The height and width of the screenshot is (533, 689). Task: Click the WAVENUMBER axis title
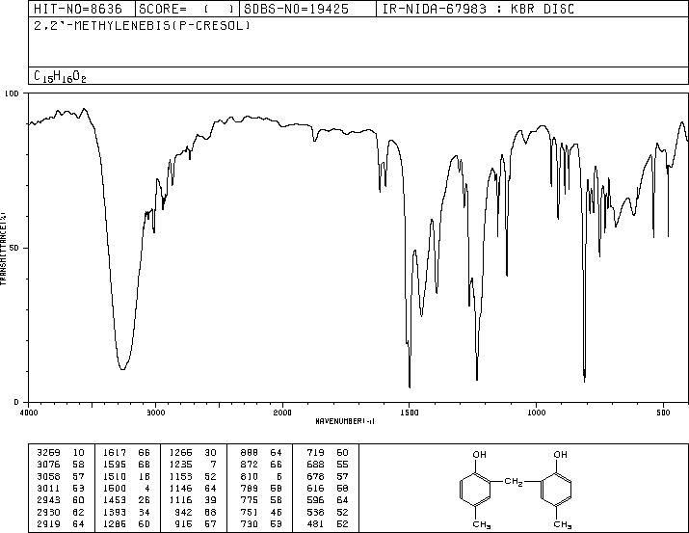(345, 421)
